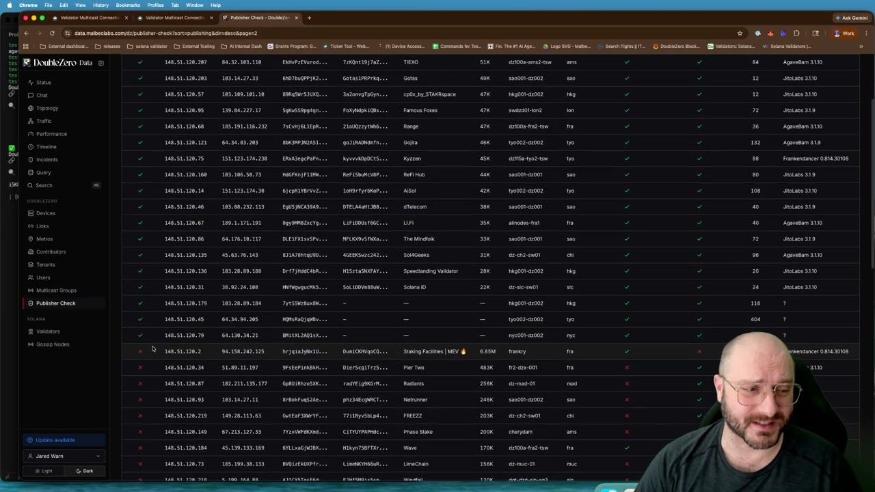Reload the page in Chrome

(53, 33)
